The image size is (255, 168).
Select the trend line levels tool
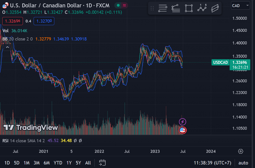tap(176, 8)
